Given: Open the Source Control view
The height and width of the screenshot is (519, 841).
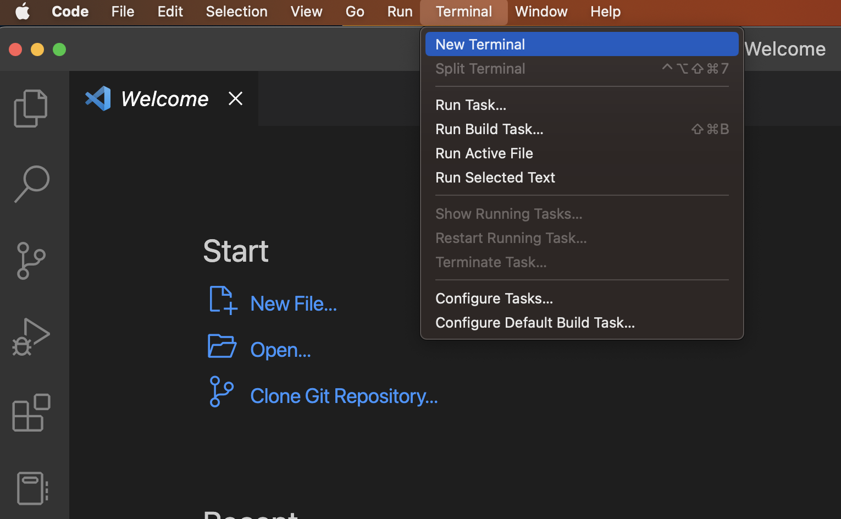Looking at the screenshot, I should point(31,261).
